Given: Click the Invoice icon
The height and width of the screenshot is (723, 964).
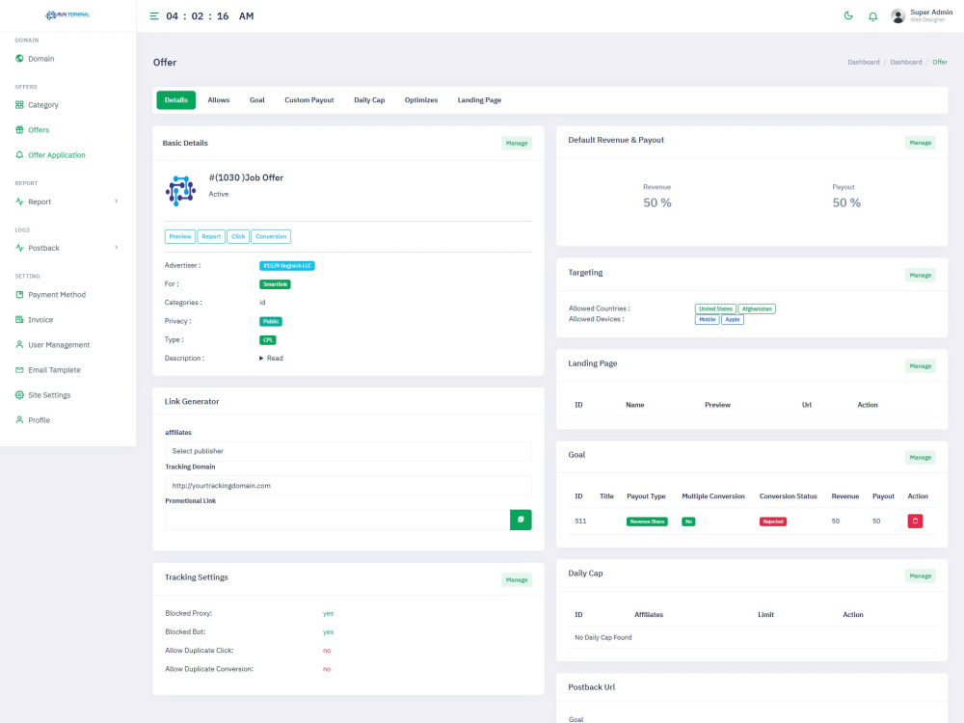Looking at the screenshot, I should tap(19, 320).
